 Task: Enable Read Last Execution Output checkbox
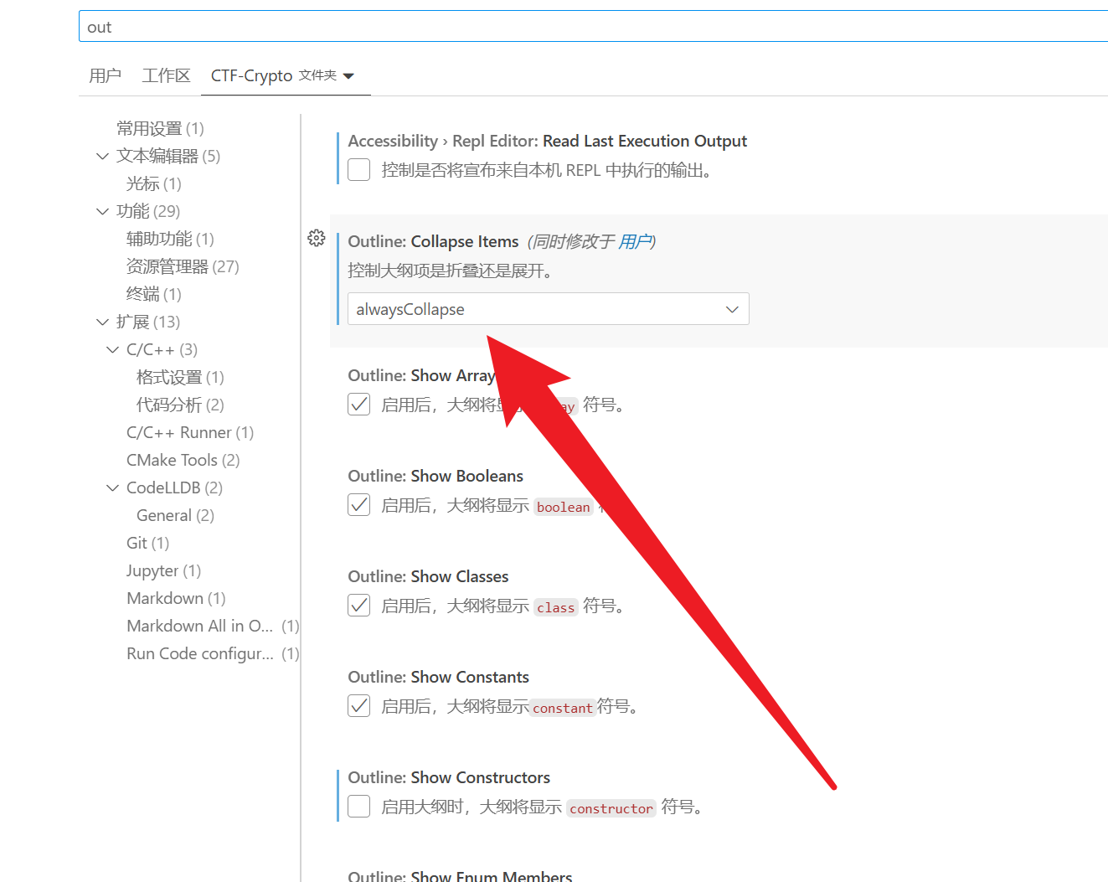pyautogui.click(x=359, y=170)
